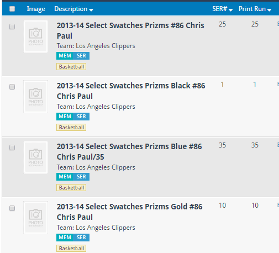Sort by SER# column arrow

pyautogui.click(x=230, y=10)
